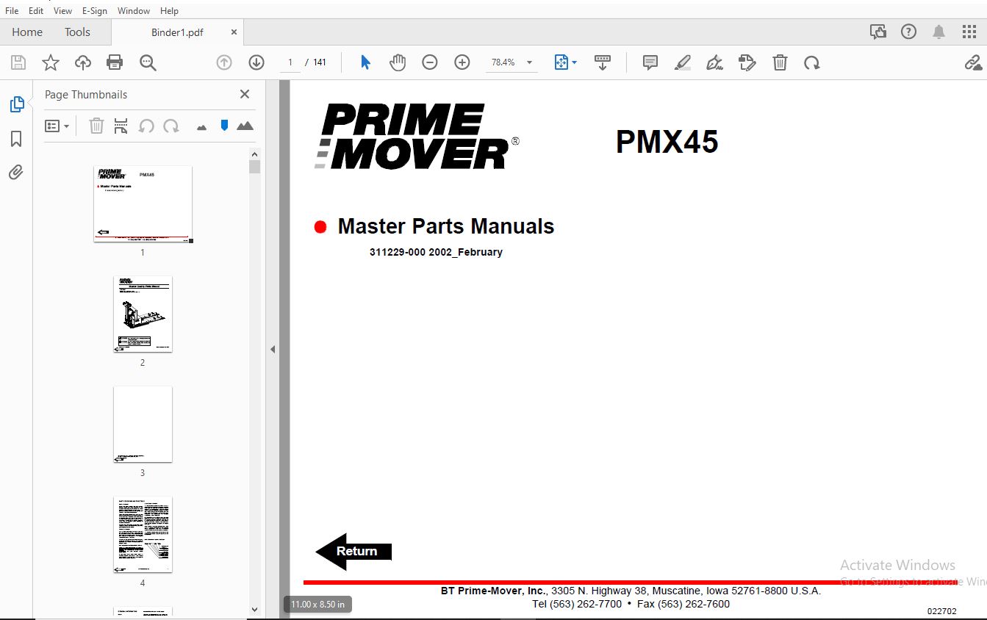Click the Zoom out minus icon

tap(430, 63)
